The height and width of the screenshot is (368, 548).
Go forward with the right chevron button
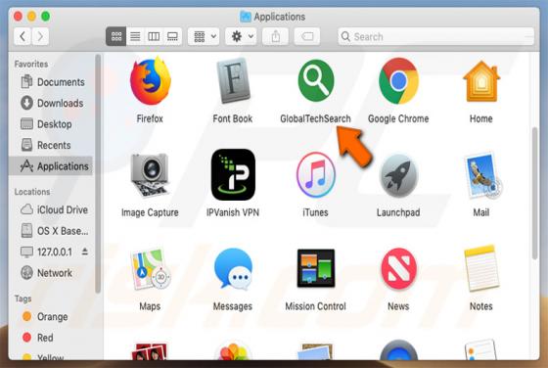click(x=40, y=36)
